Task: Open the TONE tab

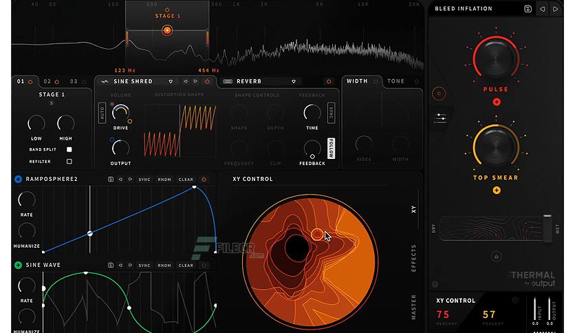Action: (395, 81)
